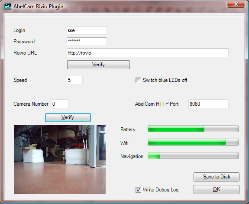
Task: Click the Write Debug Log label text
Action: point(161,190)
